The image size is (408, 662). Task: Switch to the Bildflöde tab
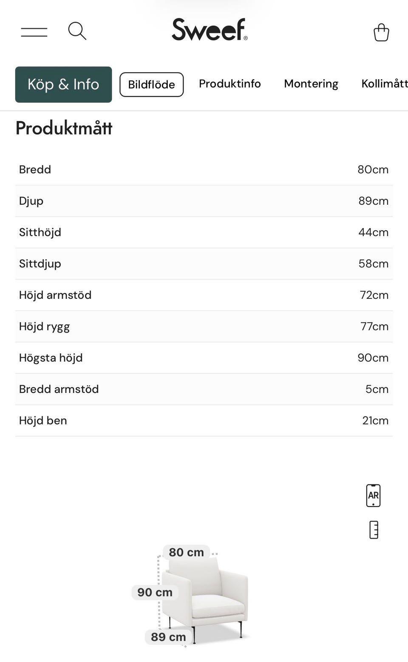coord(152,84)
